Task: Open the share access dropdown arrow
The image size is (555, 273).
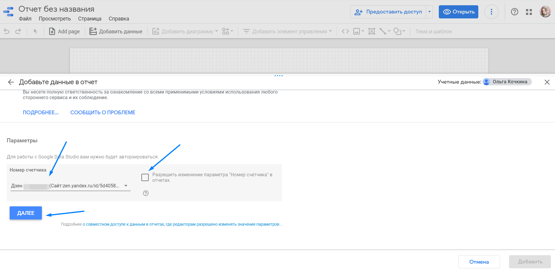Action: click(x=429, y=12)
